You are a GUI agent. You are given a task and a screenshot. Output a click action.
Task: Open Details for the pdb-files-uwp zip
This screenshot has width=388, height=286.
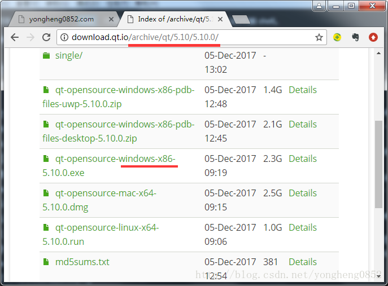tap(303, 90)
